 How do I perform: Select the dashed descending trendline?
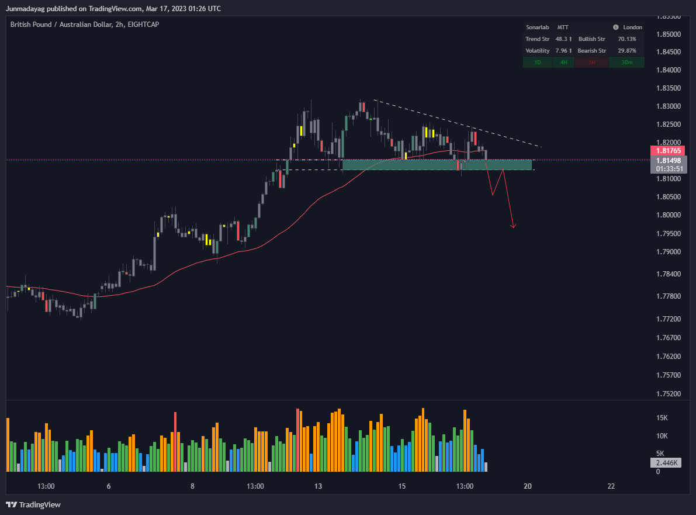click(x=457, y=123)
